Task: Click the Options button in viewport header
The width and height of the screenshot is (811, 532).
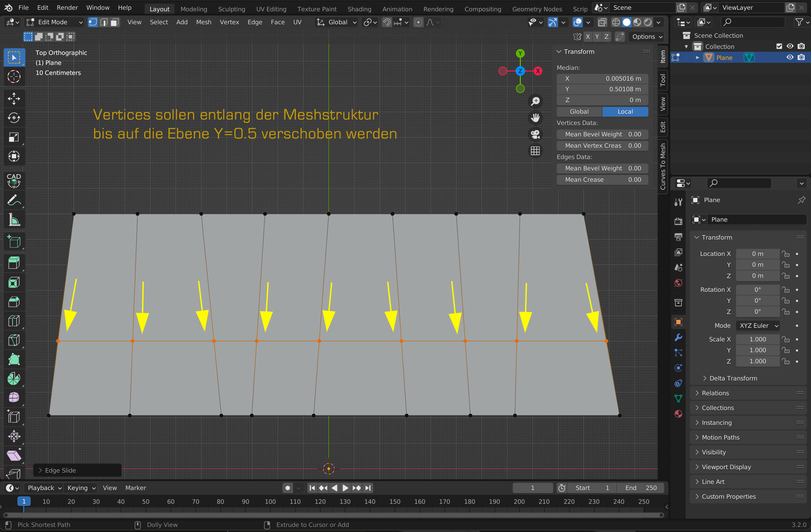Action: pyautogui.click(x=647, y=36)
